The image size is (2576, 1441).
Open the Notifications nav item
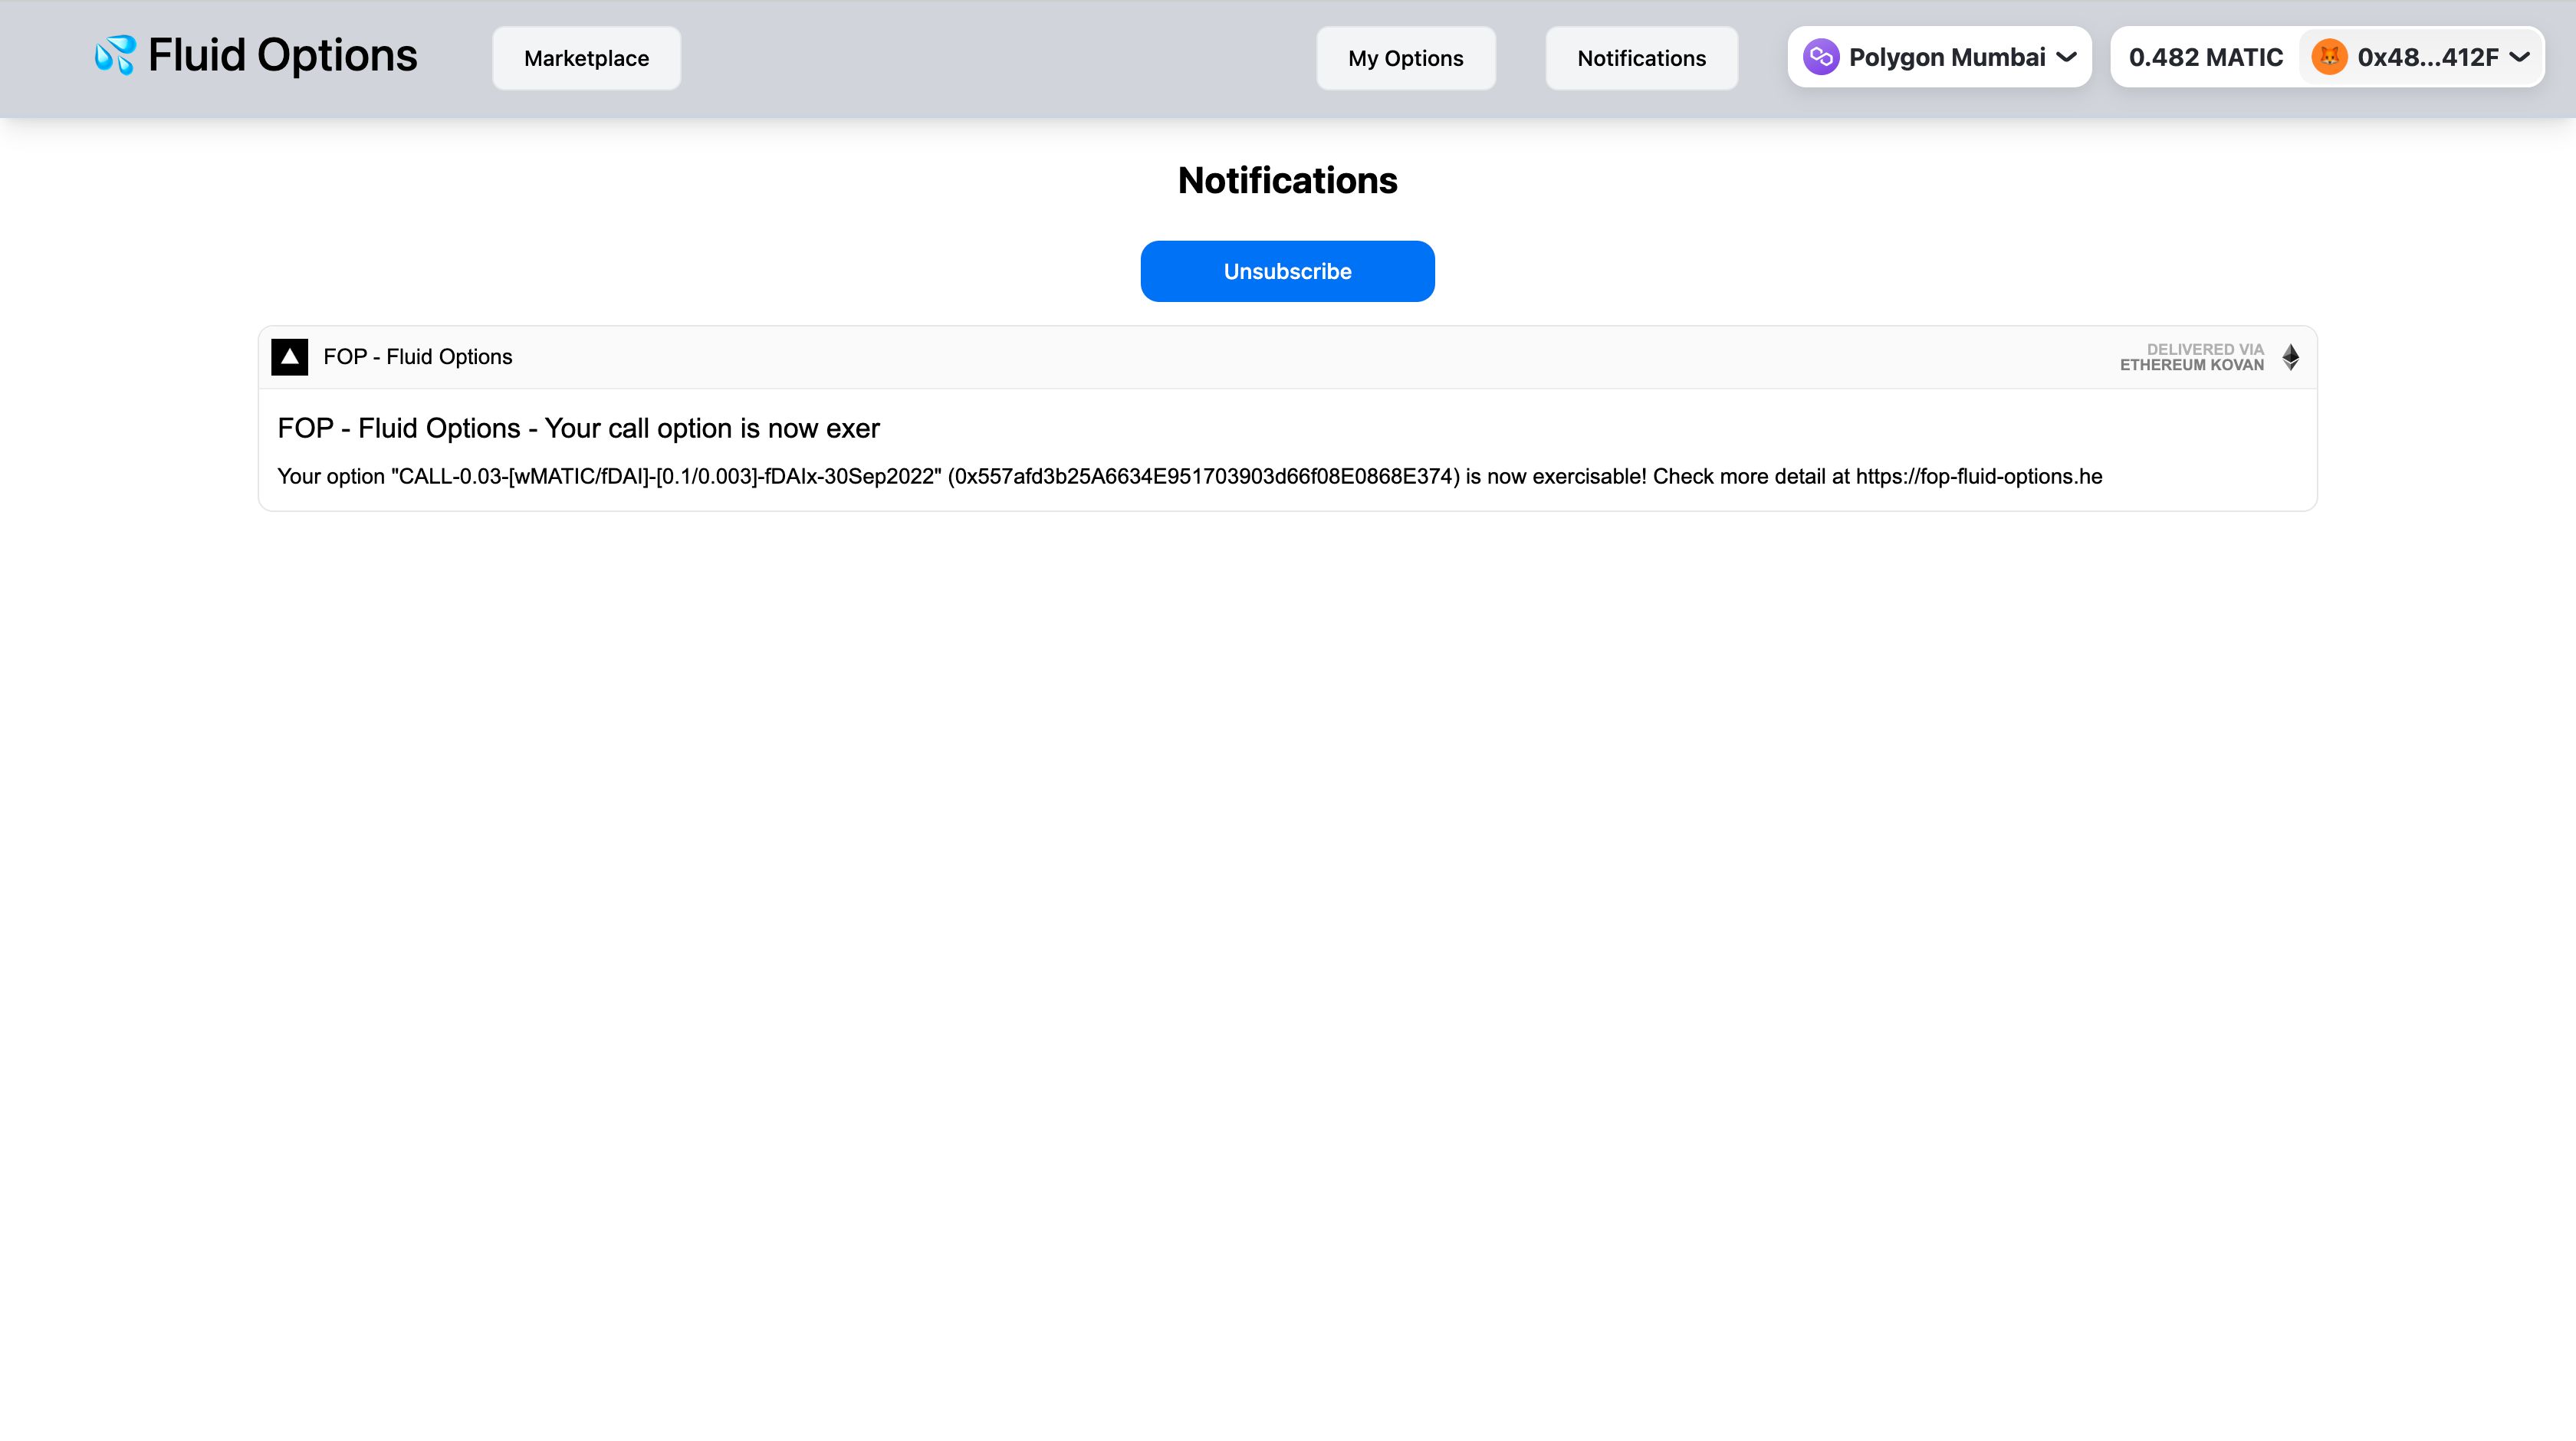coord(1642,58)
